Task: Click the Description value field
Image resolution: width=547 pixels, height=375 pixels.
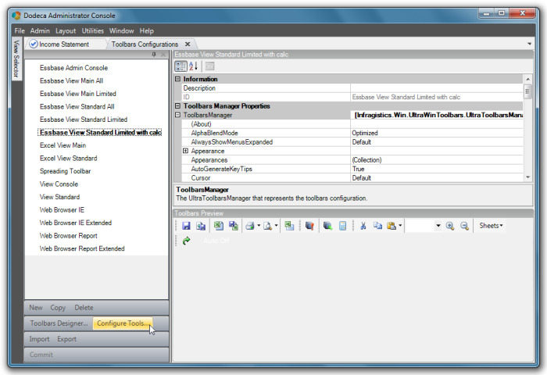Action: point(436,88)
